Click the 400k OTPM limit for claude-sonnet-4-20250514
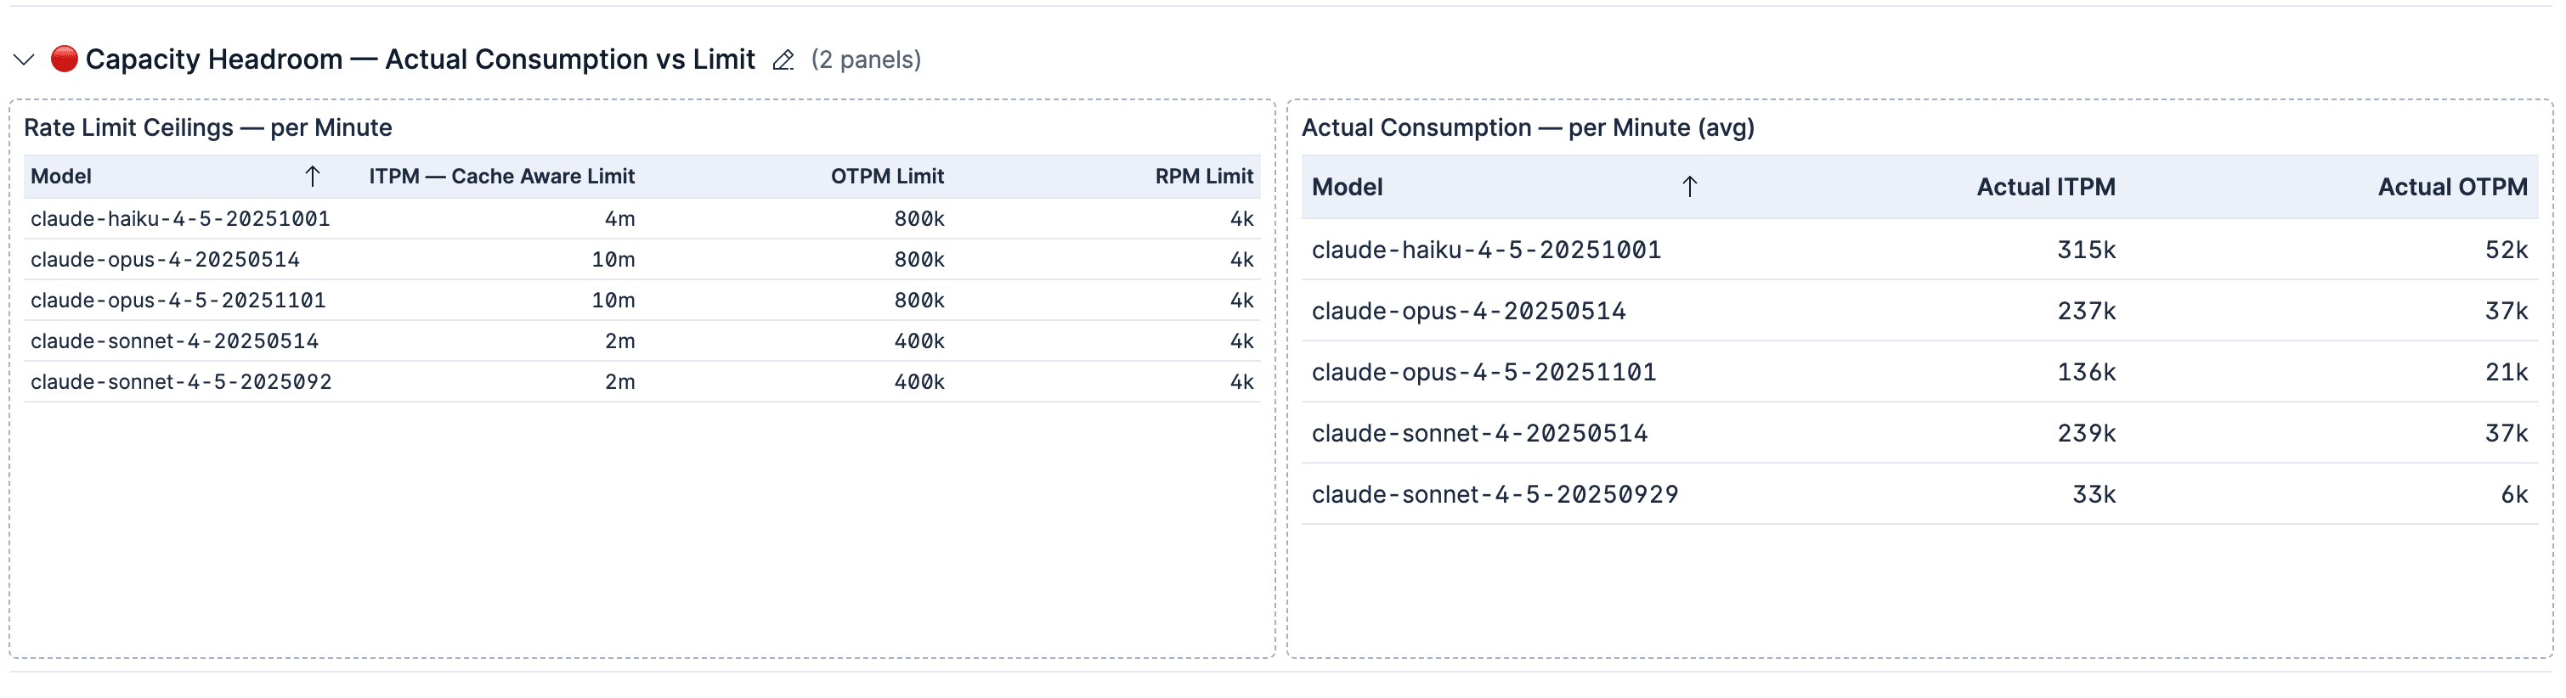This screenshot has width=2566, height=698. 918,341
